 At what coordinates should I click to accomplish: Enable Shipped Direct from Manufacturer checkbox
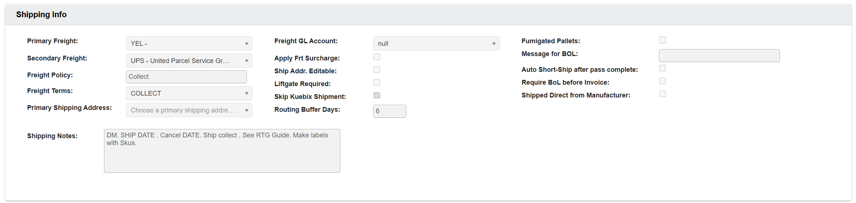click(x=663, y=94)
